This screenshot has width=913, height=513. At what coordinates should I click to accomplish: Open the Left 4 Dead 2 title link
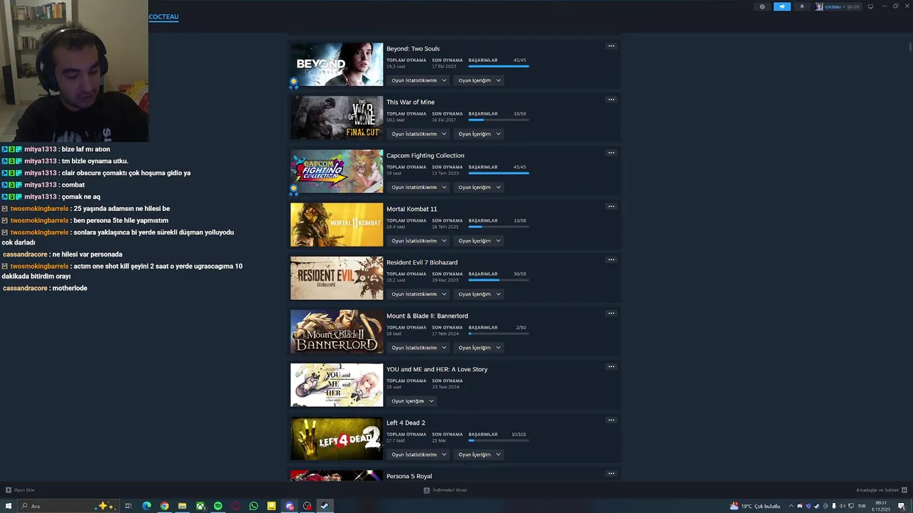tap(406, 423)
